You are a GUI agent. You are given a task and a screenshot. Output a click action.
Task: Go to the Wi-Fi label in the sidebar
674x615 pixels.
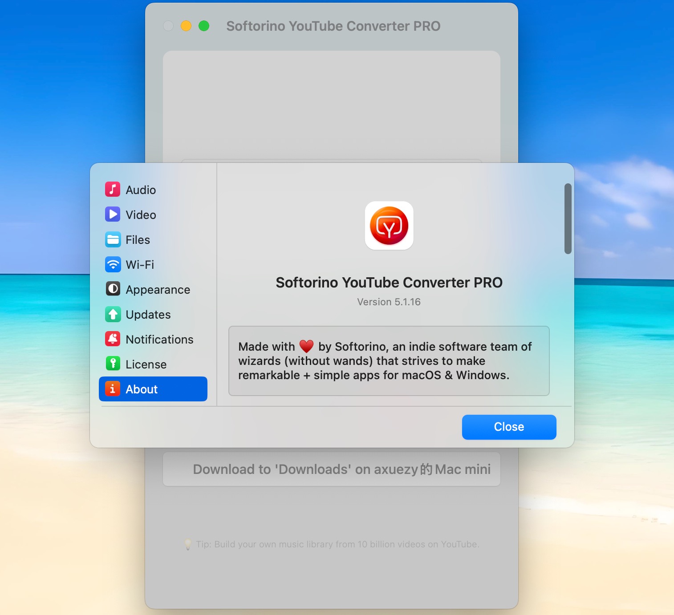tap(140, 265)
